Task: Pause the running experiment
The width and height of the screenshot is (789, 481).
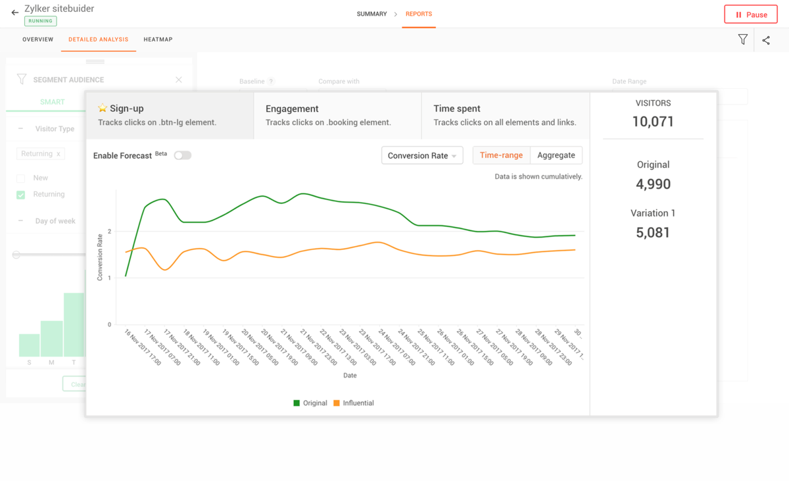Action: 751,14
